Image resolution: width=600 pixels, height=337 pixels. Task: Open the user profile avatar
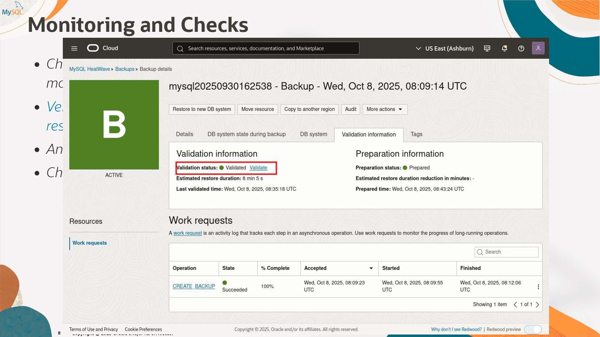(x=538, y=48)
